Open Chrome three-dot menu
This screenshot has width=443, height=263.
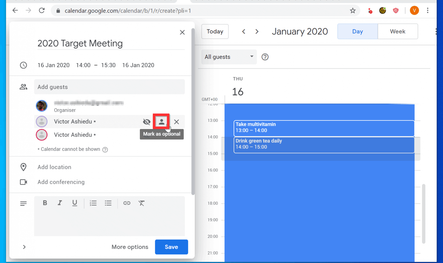click(427, 11)
